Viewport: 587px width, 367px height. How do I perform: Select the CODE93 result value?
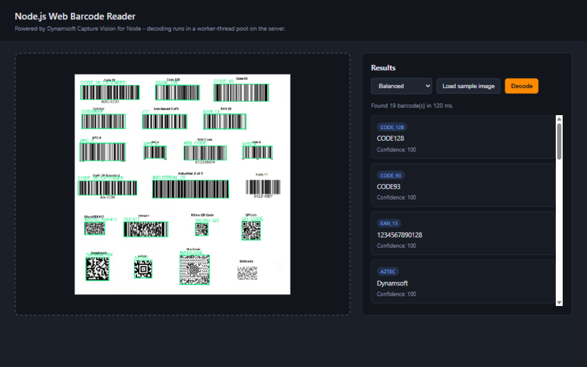(388, 187)
